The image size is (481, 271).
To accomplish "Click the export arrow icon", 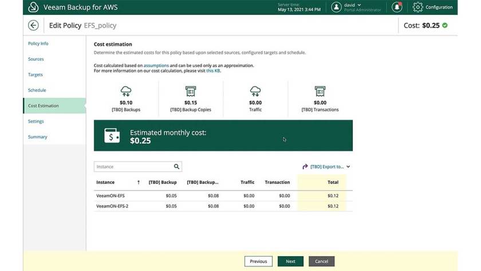I will (305, 166).
